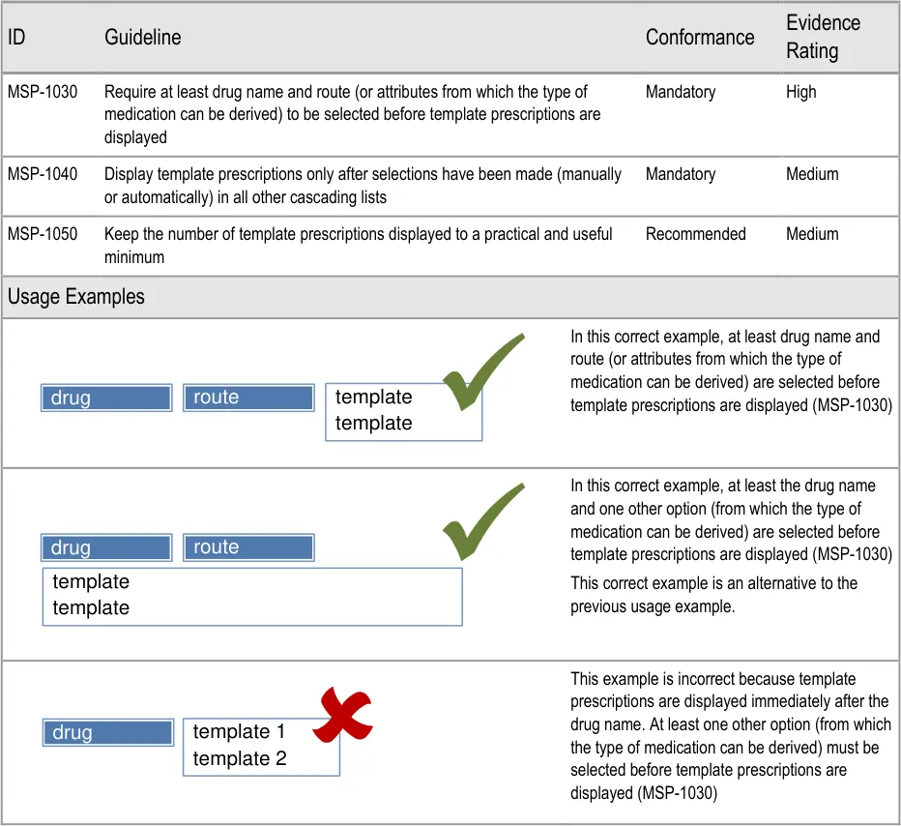Click the drug box in the incorrect example

tap(108, 732)
